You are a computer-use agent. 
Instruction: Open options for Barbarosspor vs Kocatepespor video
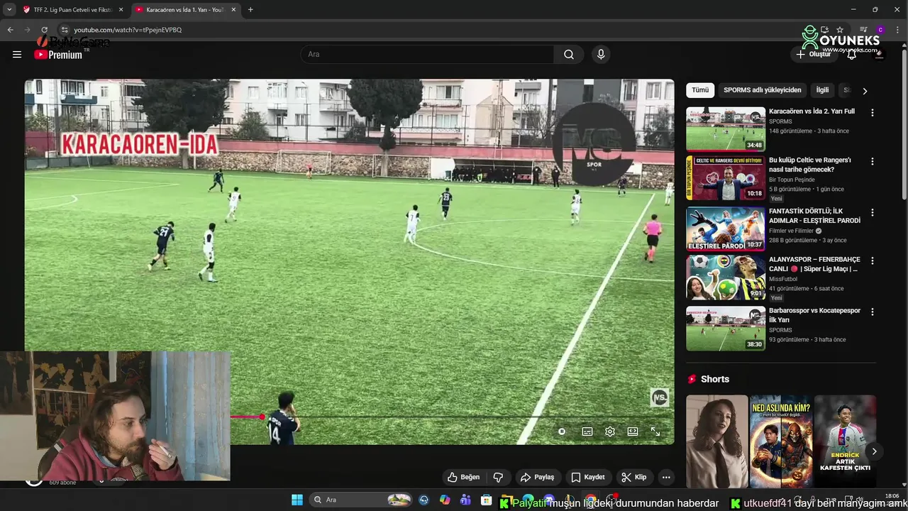point(873,312)
